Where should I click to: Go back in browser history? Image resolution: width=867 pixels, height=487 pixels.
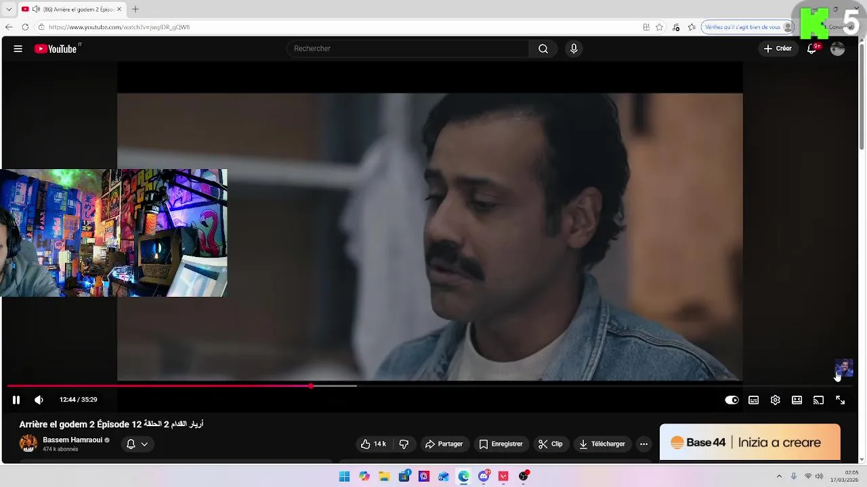click(9, 27)
